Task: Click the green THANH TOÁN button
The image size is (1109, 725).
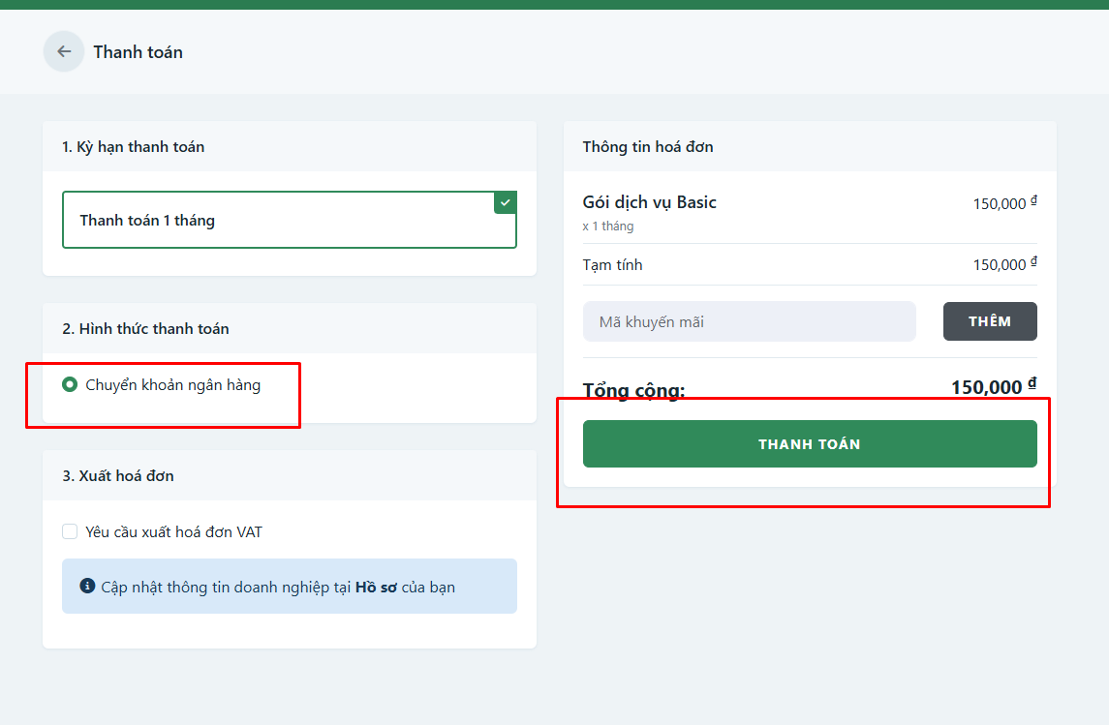Action: pos(810,443)
